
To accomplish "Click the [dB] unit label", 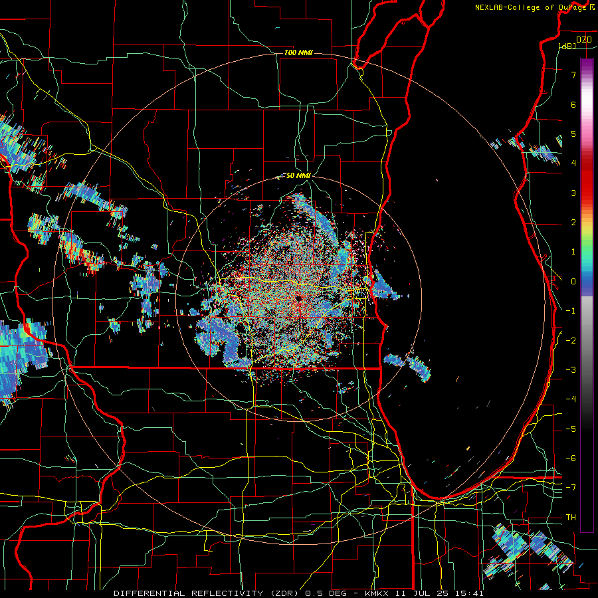I will 567,46.
